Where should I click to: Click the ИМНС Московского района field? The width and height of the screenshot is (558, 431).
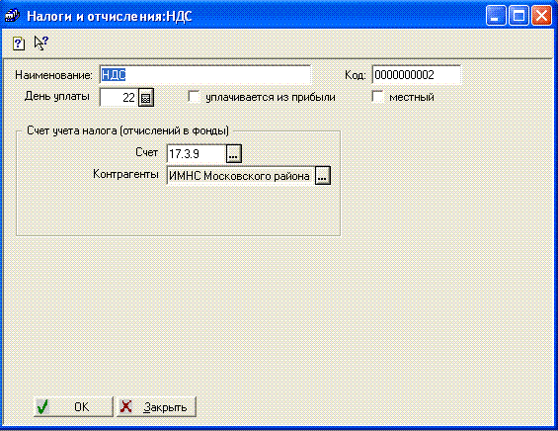(241, 175)
